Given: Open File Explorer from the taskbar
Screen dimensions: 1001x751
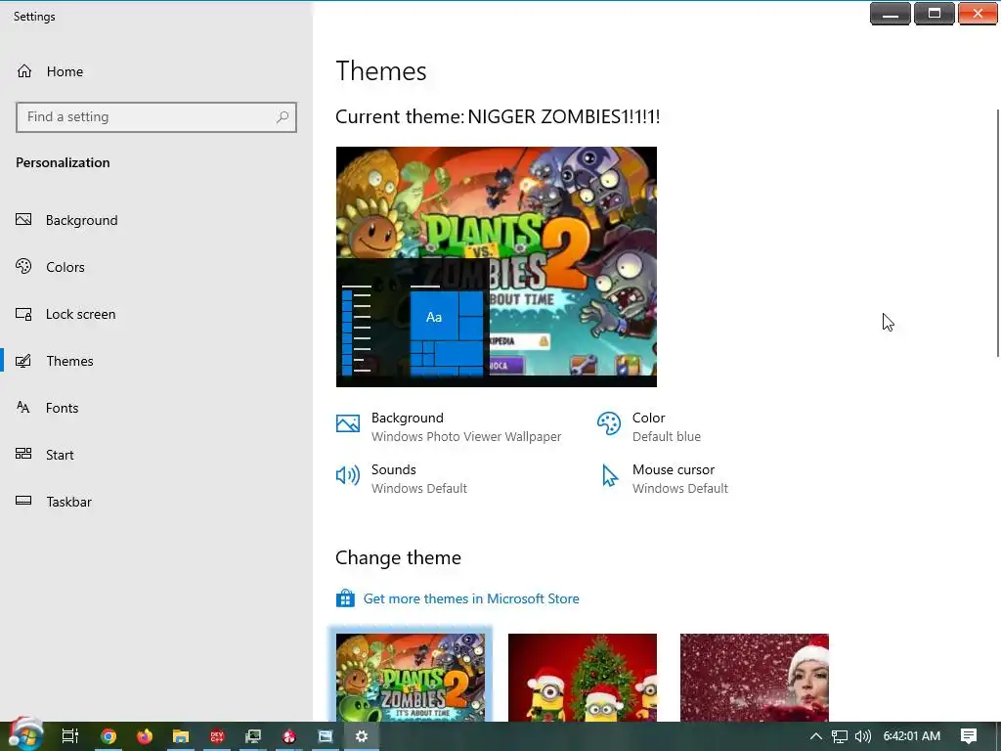Looking at the screenshot, I should tap(181, 736).
